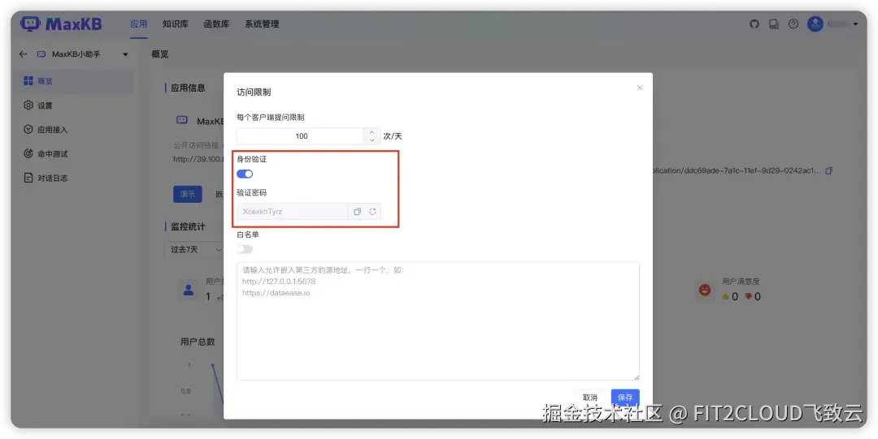Copy the public access link
This screenshot has width=878, height=439.
pyautogui.click(x=829, y=170)
